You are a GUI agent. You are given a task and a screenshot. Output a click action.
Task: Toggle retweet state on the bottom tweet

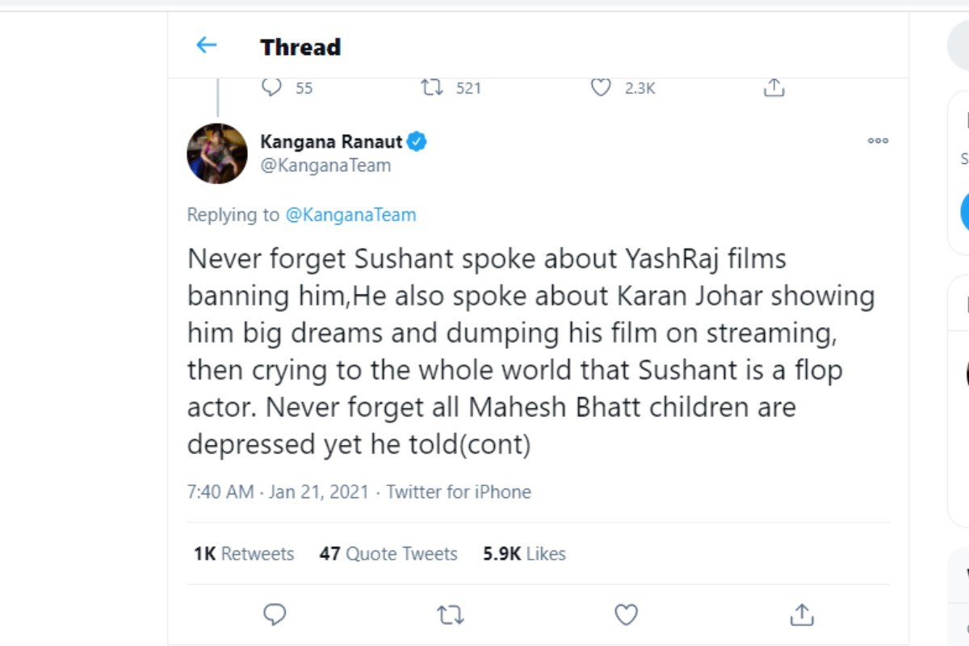point(450,615)
